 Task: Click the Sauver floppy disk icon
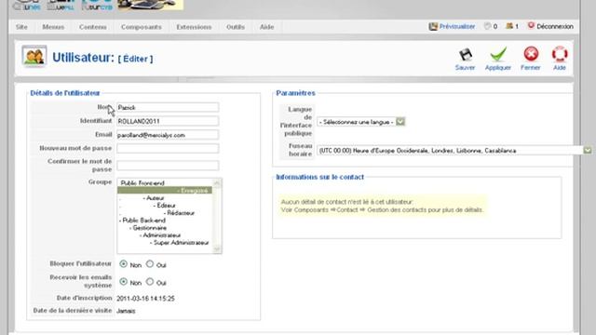tap(466, 55)
